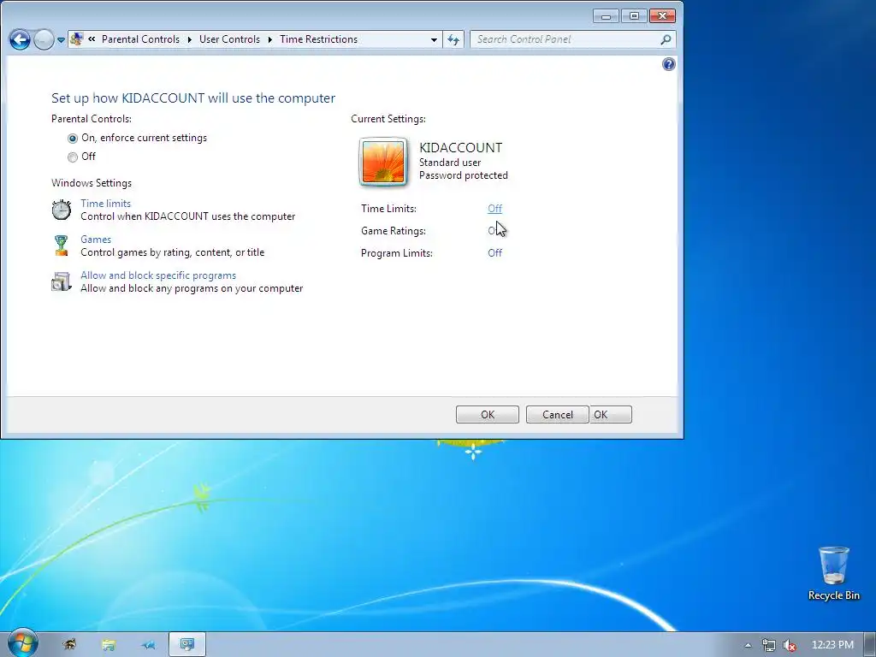Click the magnifier search icon
876x657 pixels.
(666, 39)
